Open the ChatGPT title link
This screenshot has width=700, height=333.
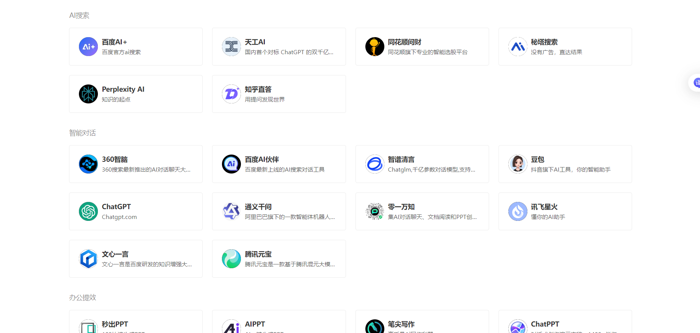[x=116, y=207]
